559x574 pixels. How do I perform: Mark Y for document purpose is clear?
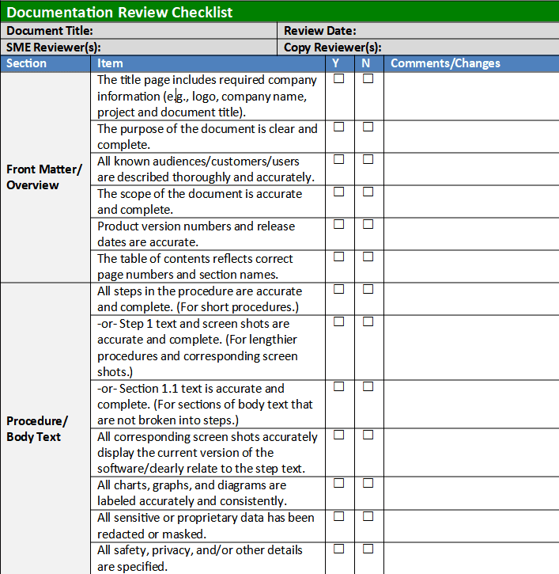[x=338, y=127]
